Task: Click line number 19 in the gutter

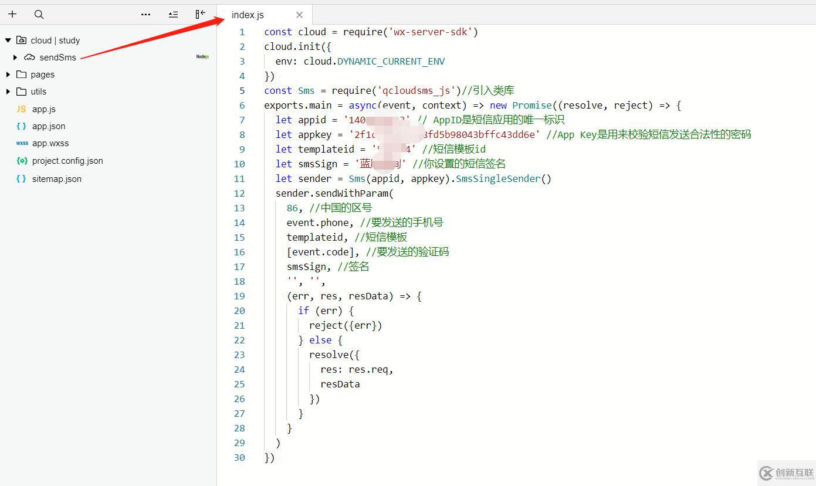Action: click(x=239, y=296)
